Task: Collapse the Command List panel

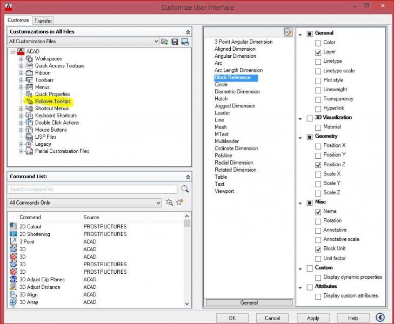Action: coord(188,177)
